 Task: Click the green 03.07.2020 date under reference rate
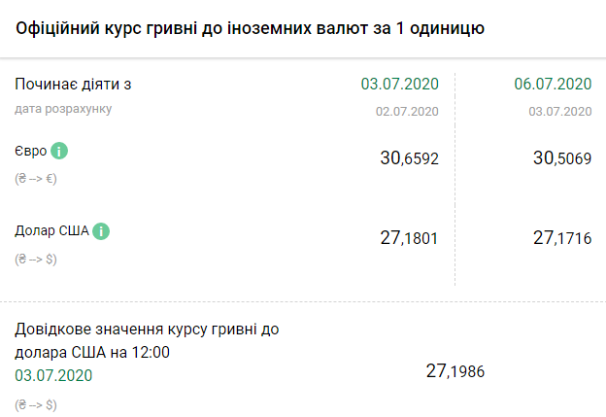[53, 375]
